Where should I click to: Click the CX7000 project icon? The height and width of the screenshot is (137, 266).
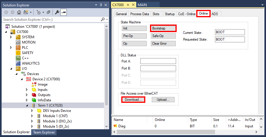[13, 32]
